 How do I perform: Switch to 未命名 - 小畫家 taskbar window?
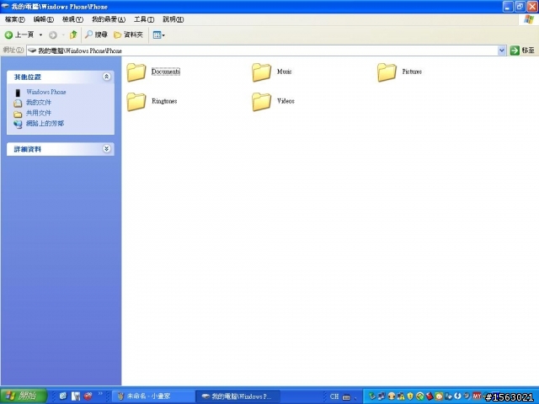tap(153, 396)
